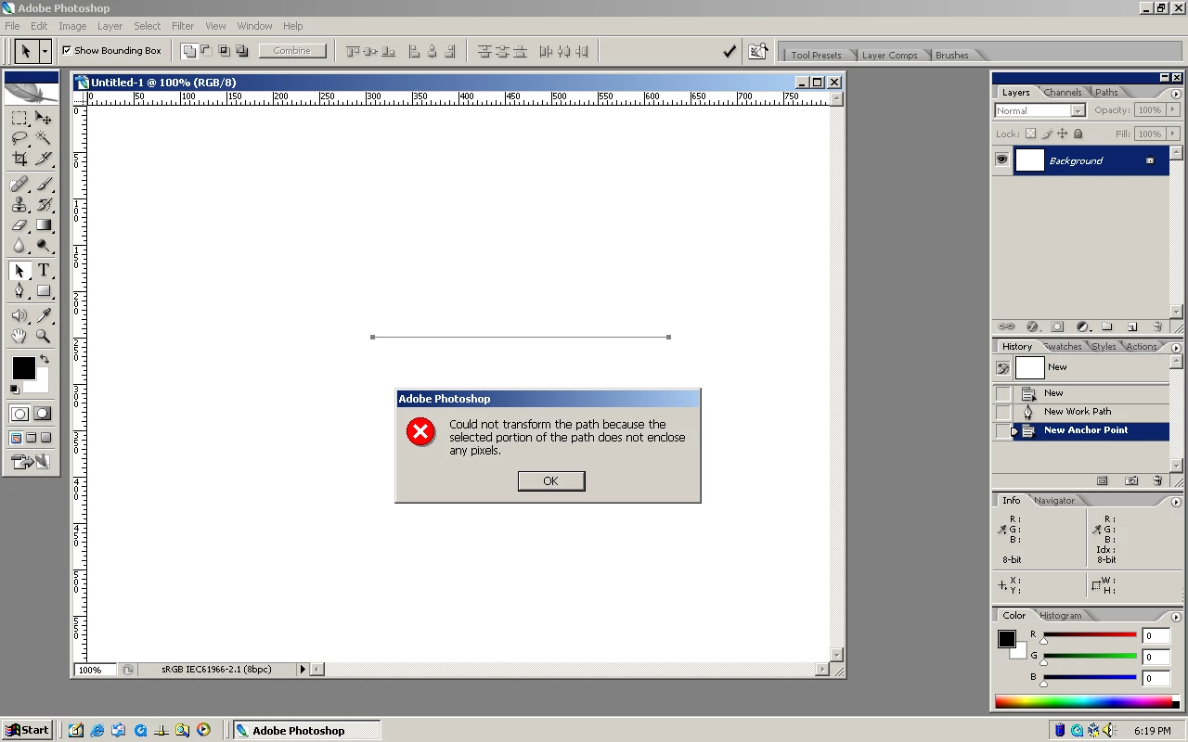
Task: Open the Select menu
Action: pos(147,26)
